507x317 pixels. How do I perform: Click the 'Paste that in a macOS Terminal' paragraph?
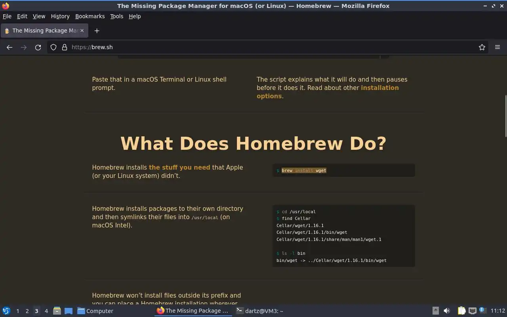pyautogui.click(x=159, y=84)
